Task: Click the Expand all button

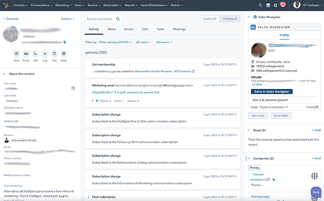Action: point(209,19)
